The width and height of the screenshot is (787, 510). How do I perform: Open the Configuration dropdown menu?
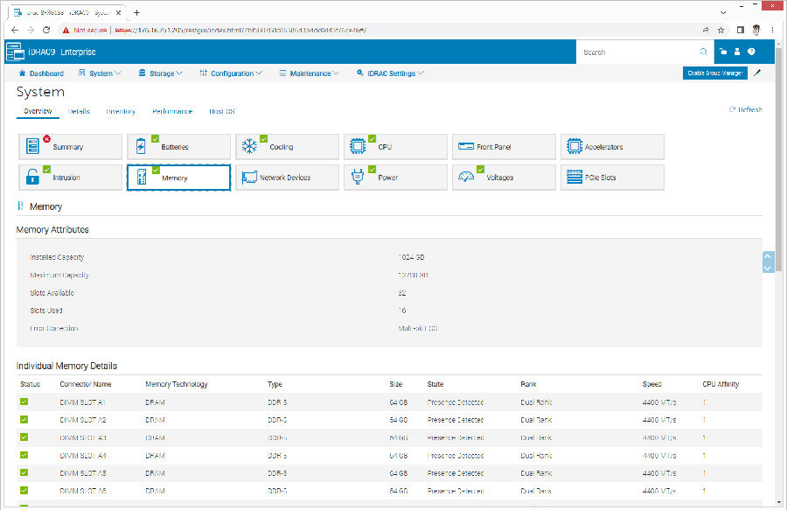pyautogui.click(x=231, y=73)
